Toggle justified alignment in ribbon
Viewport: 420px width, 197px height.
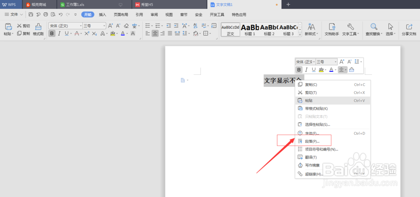(x=170, y=33)
